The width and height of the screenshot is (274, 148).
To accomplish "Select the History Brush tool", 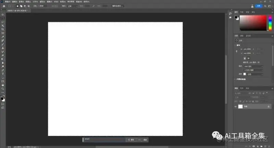I will click(3, 52).
